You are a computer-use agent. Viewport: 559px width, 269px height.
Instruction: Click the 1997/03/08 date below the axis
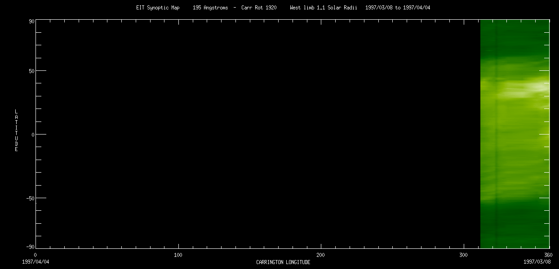coord(537,261)
